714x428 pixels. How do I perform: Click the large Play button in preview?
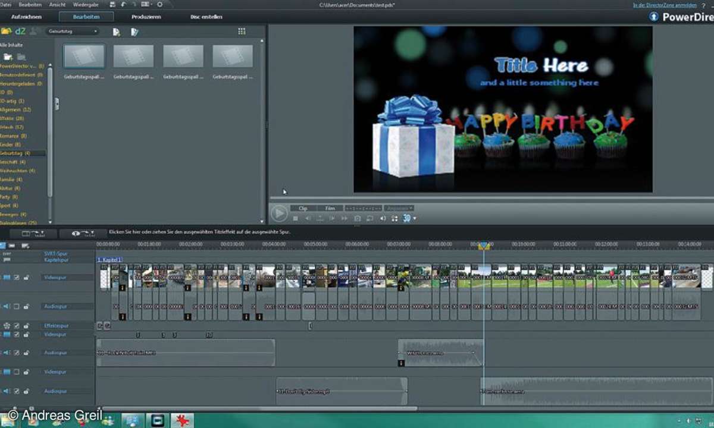(278, 213)
